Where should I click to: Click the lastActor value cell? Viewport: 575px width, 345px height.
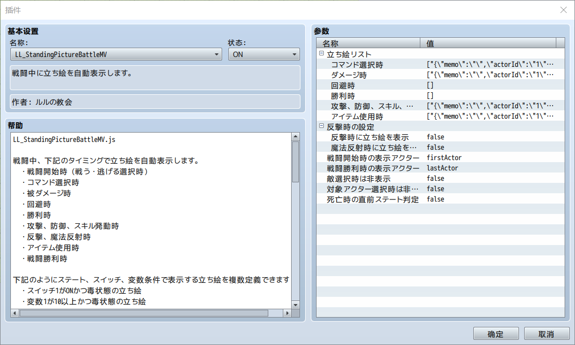point(442,168)
